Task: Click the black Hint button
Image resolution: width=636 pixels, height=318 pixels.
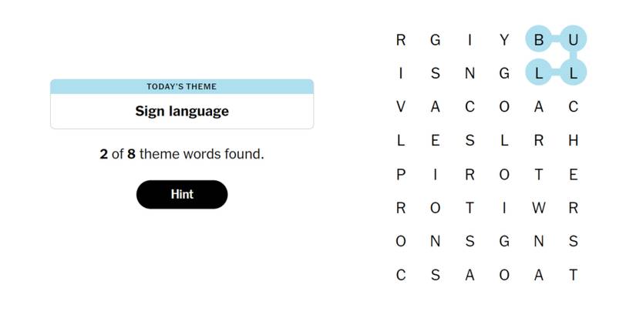Action: tap(182, 195)
